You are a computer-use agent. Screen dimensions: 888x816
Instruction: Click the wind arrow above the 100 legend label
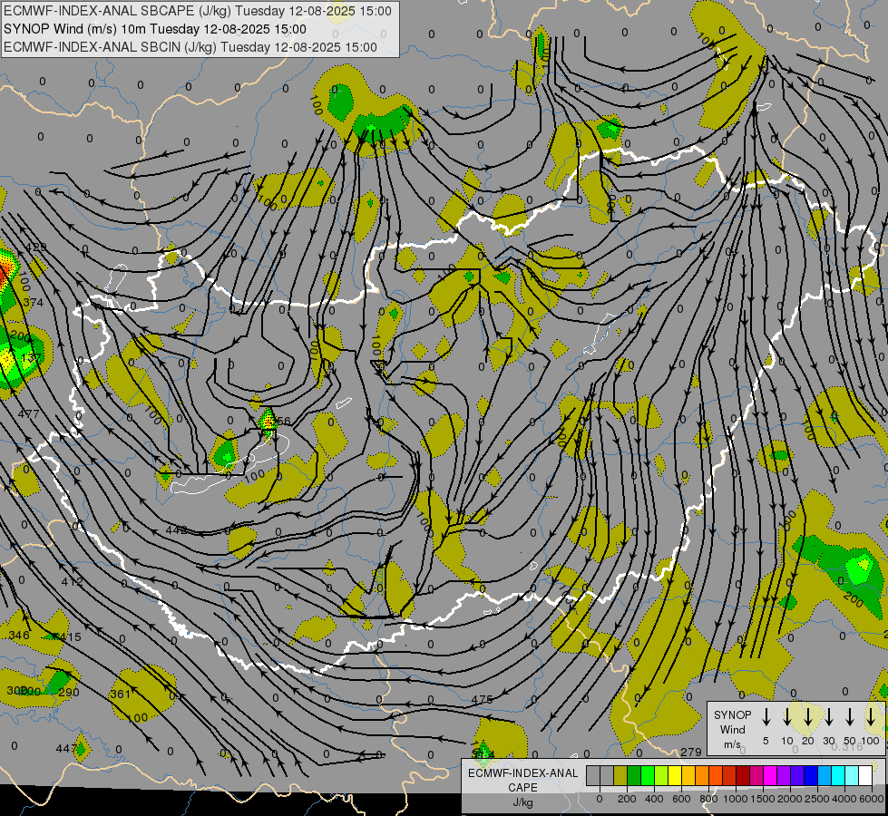pos(871,717)
